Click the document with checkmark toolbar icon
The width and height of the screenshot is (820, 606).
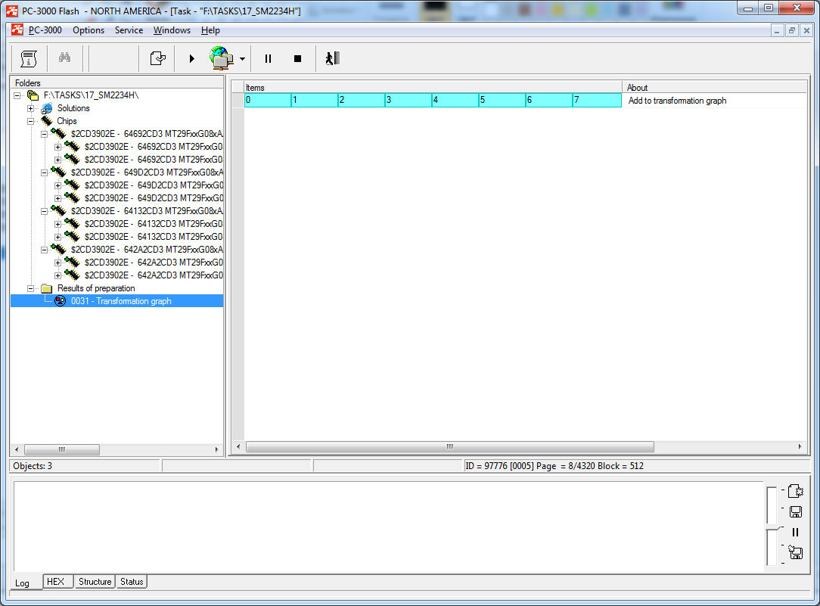pyautogui.click(x=157, y=58)
